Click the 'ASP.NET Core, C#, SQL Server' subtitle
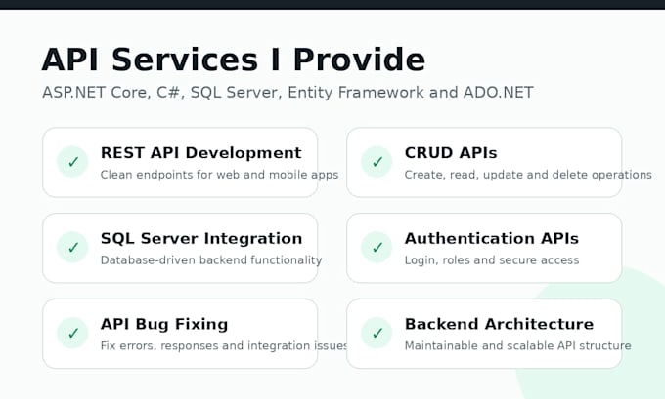665x399 pixels. click(x=288, y=93)
